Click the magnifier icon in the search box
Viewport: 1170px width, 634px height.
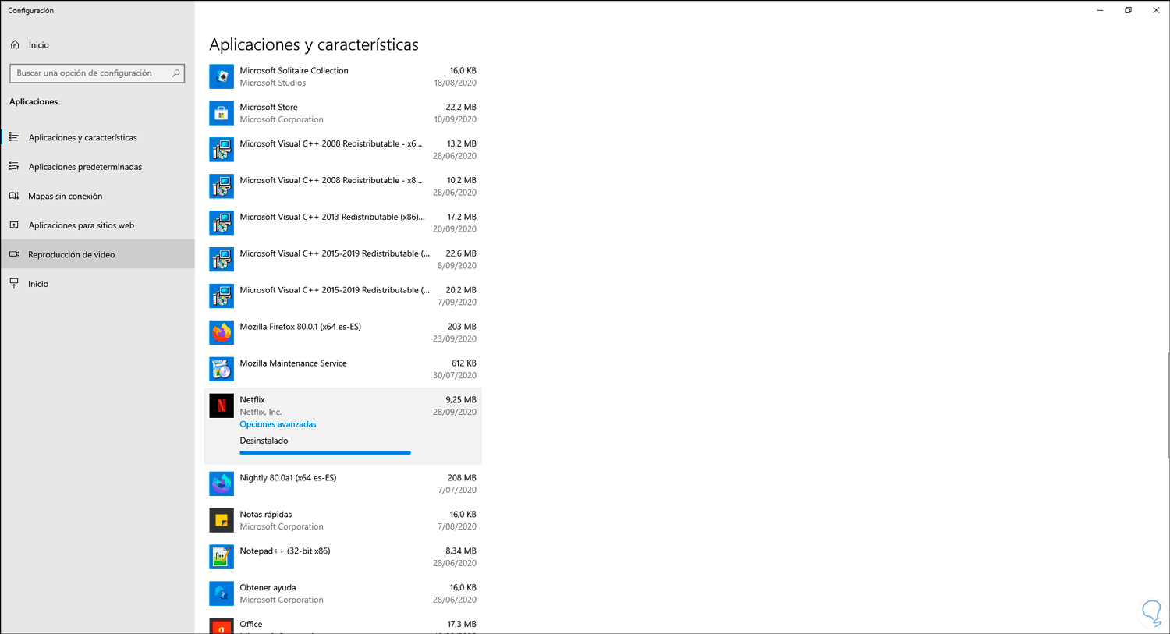point(176,73)
